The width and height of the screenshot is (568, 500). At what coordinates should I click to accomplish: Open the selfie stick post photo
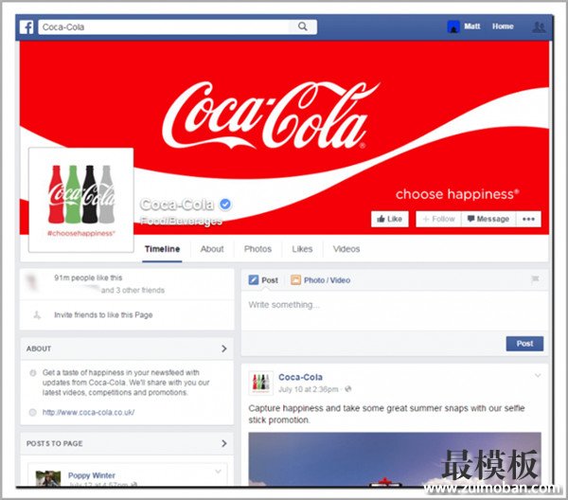pyautogui.click(x=395, y=459)
